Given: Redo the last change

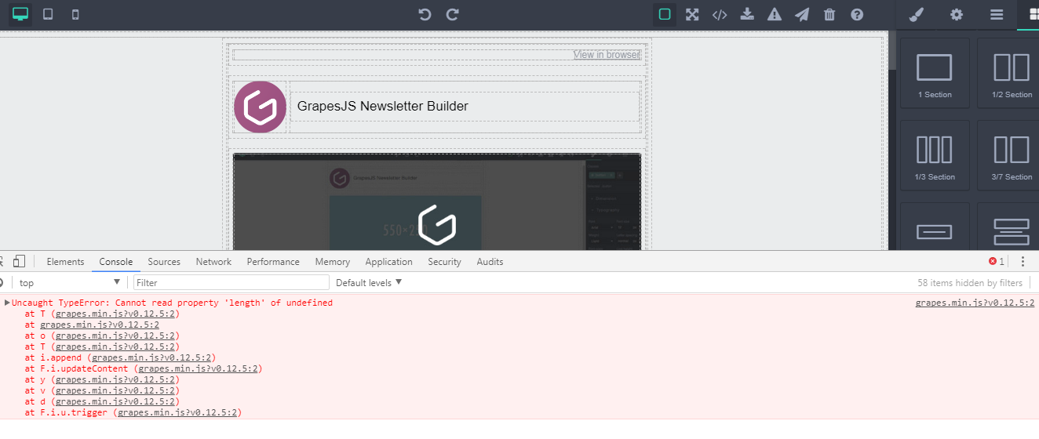Looking at the screenshot, I should [452, 14].
